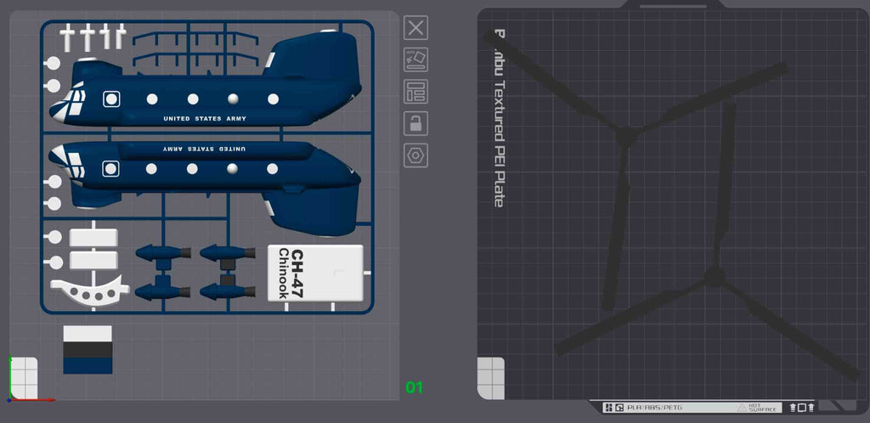This screenshot has height=423, width=870.
Task: Pick the navy blue stripe of the color block
Action: pyautogui.click(x=88, y=365)
